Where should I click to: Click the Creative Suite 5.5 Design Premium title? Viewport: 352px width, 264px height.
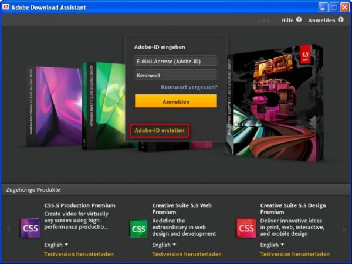tap(293, 208)
